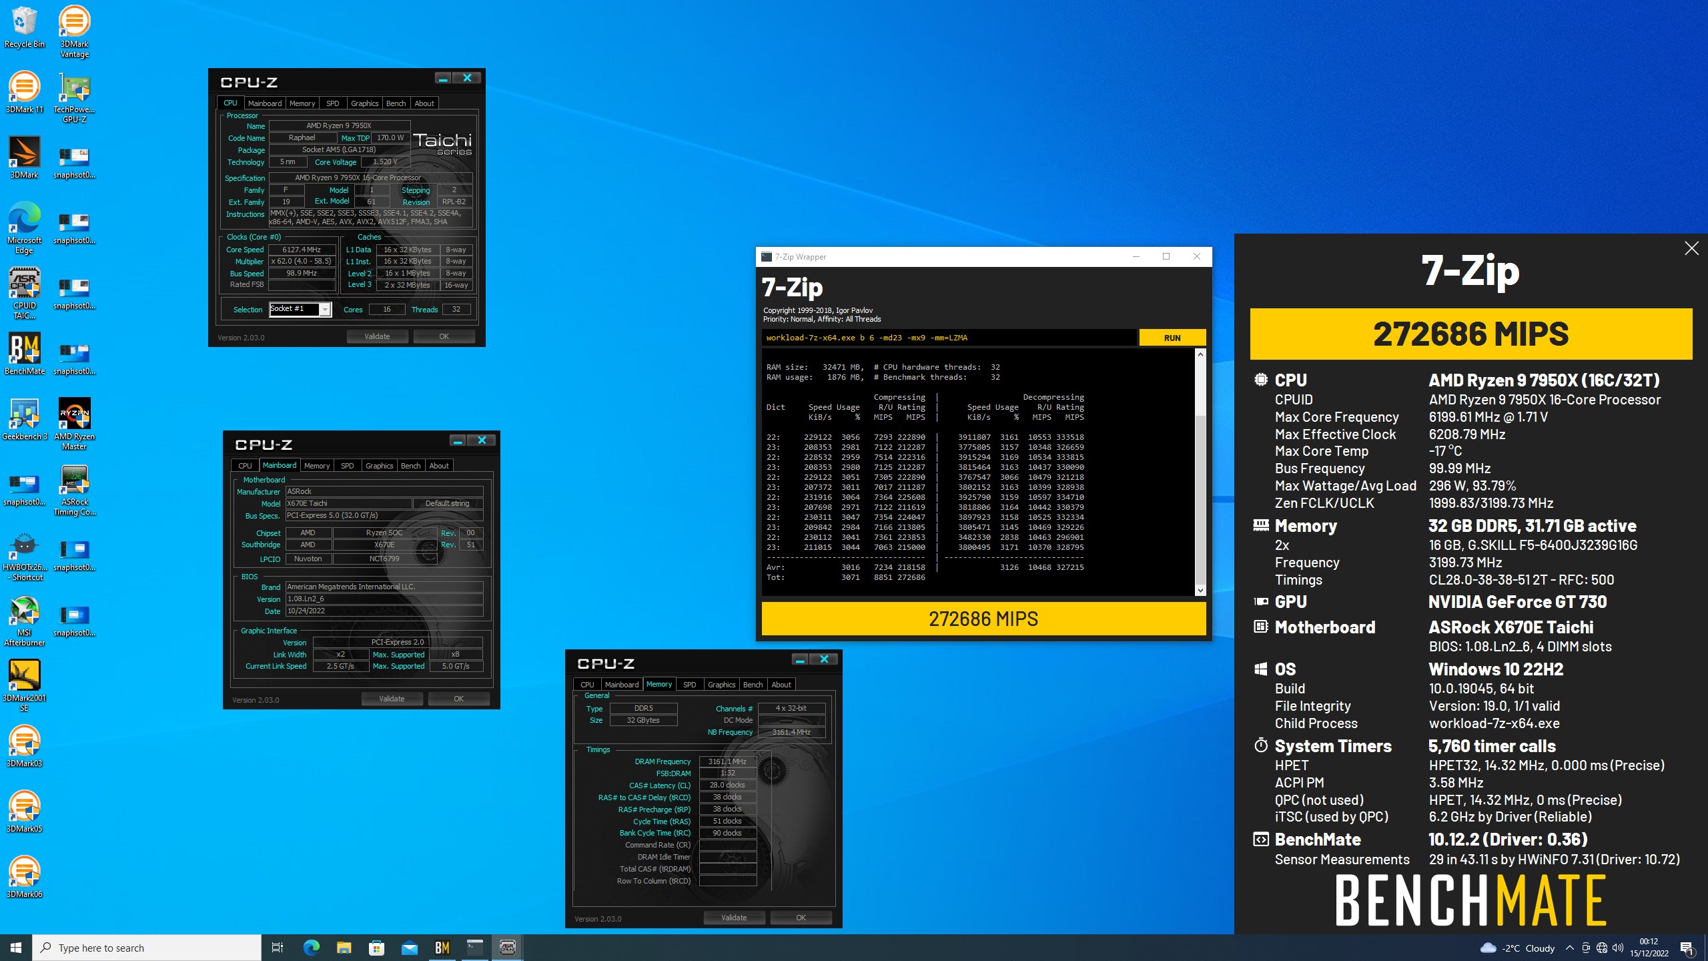Open TechPowerUp GPU-Z shortcut
This screenshot has height=961, width=1708.
tap(74, 97)
